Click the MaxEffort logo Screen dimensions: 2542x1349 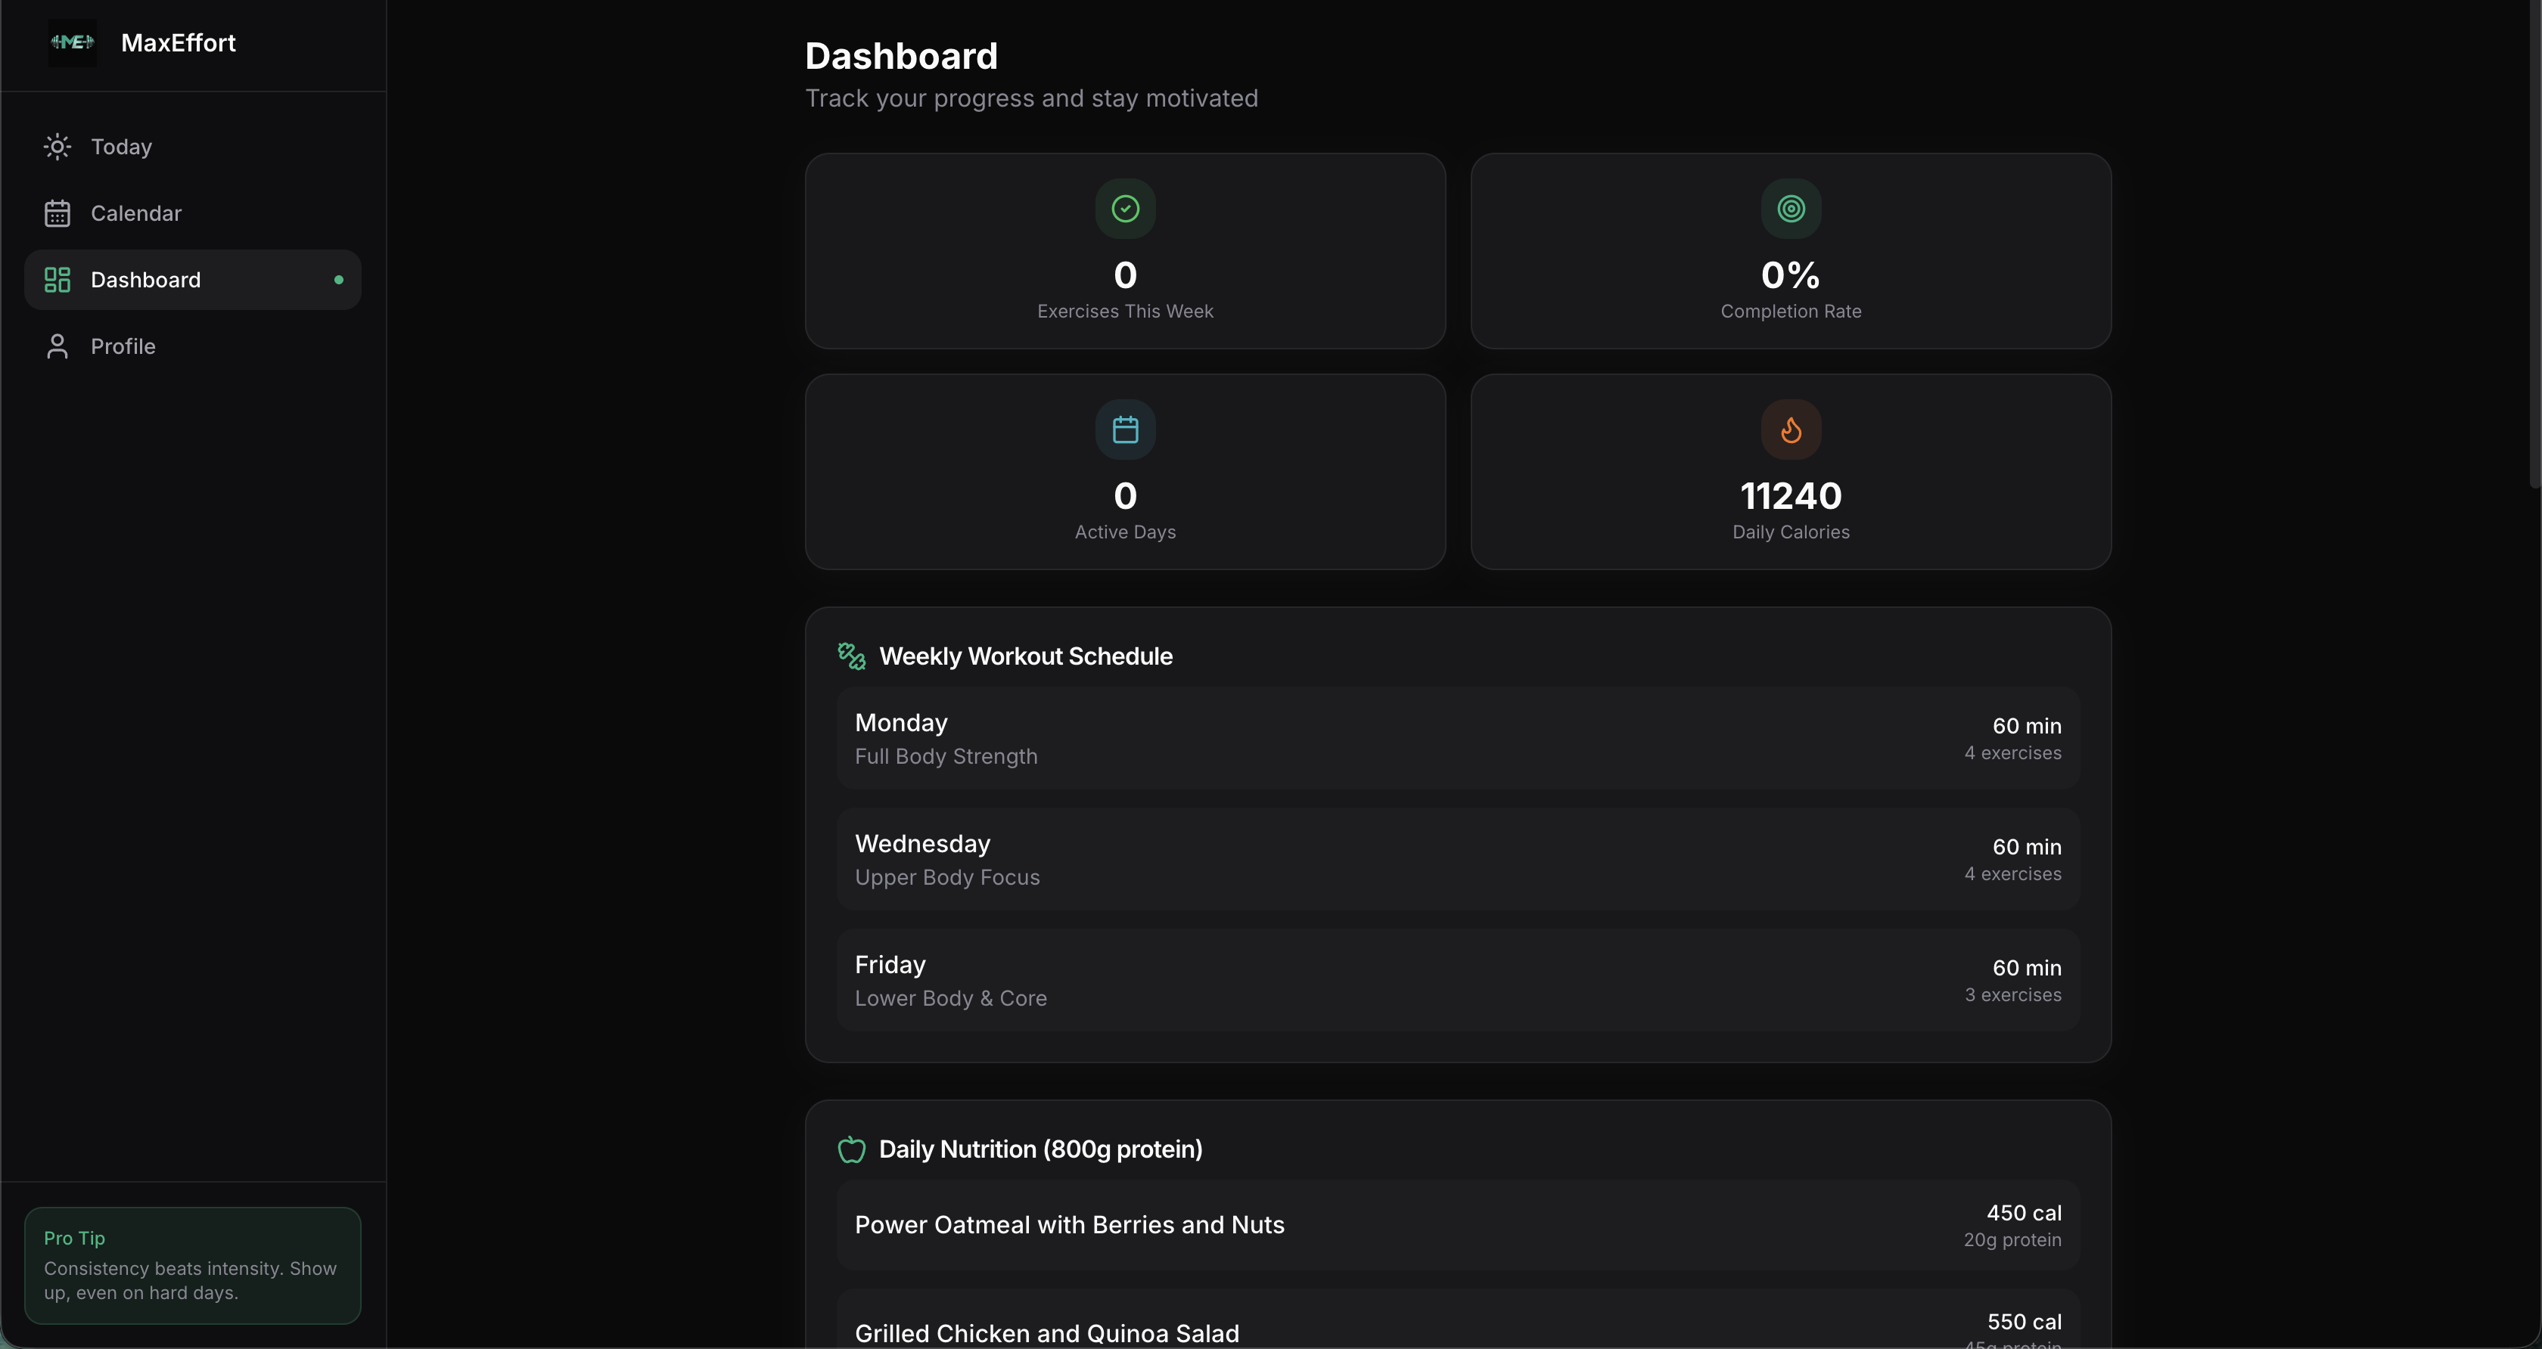pos(71,42)
